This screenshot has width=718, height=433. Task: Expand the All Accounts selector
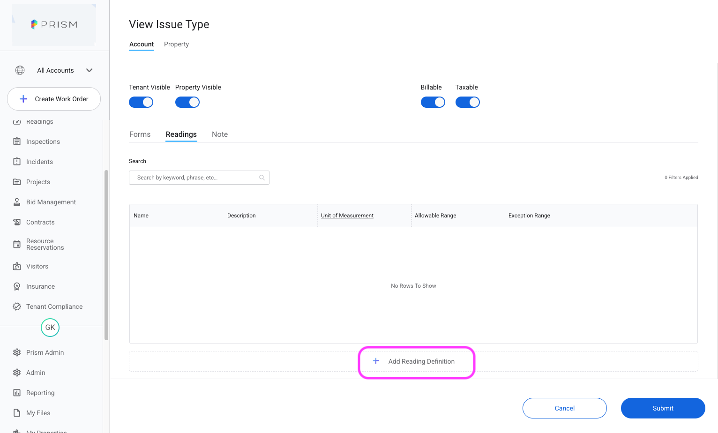[x=55, y=70]
